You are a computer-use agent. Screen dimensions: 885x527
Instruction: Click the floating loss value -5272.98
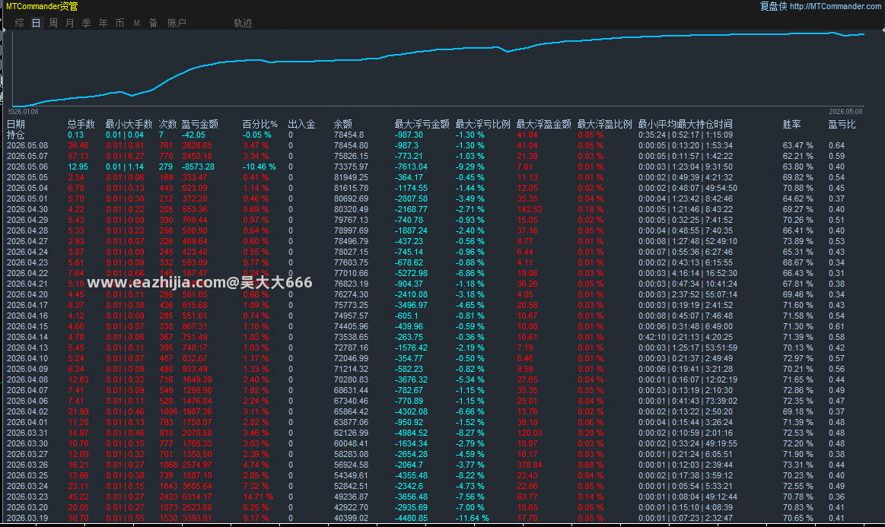coord(411,273)
